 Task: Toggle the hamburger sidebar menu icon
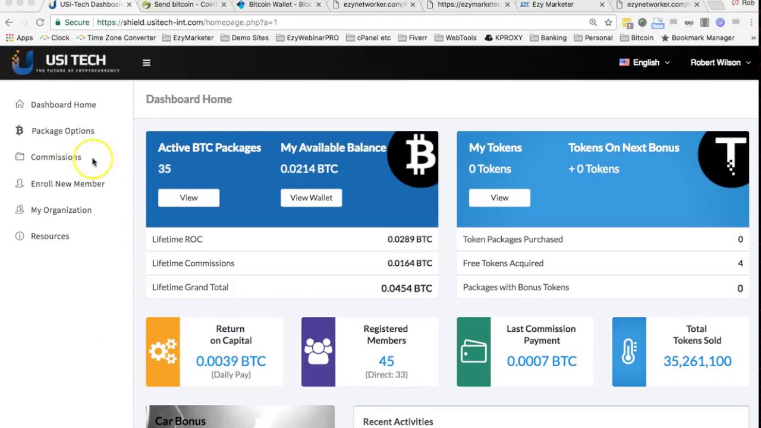[x=146, y=62]
